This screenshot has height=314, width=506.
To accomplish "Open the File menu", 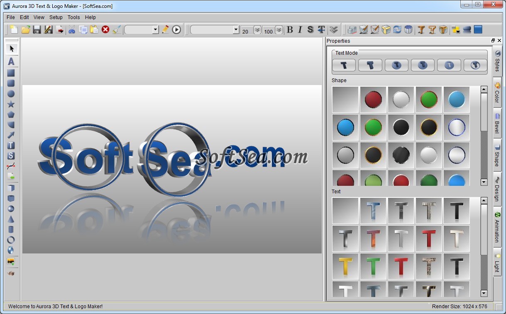I will pos(11,17).
